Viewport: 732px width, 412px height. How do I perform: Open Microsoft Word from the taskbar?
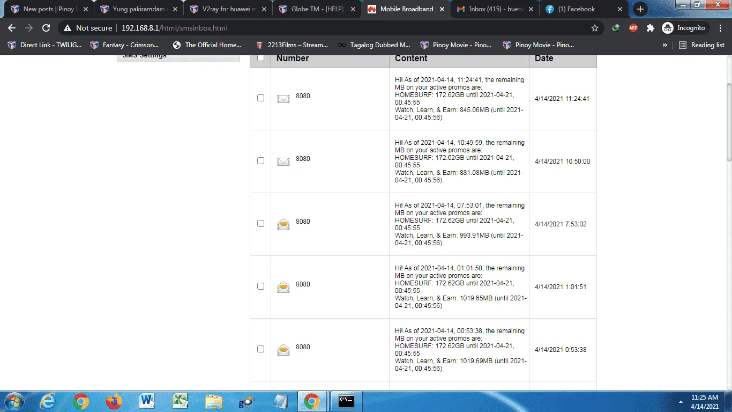[146, 401]
